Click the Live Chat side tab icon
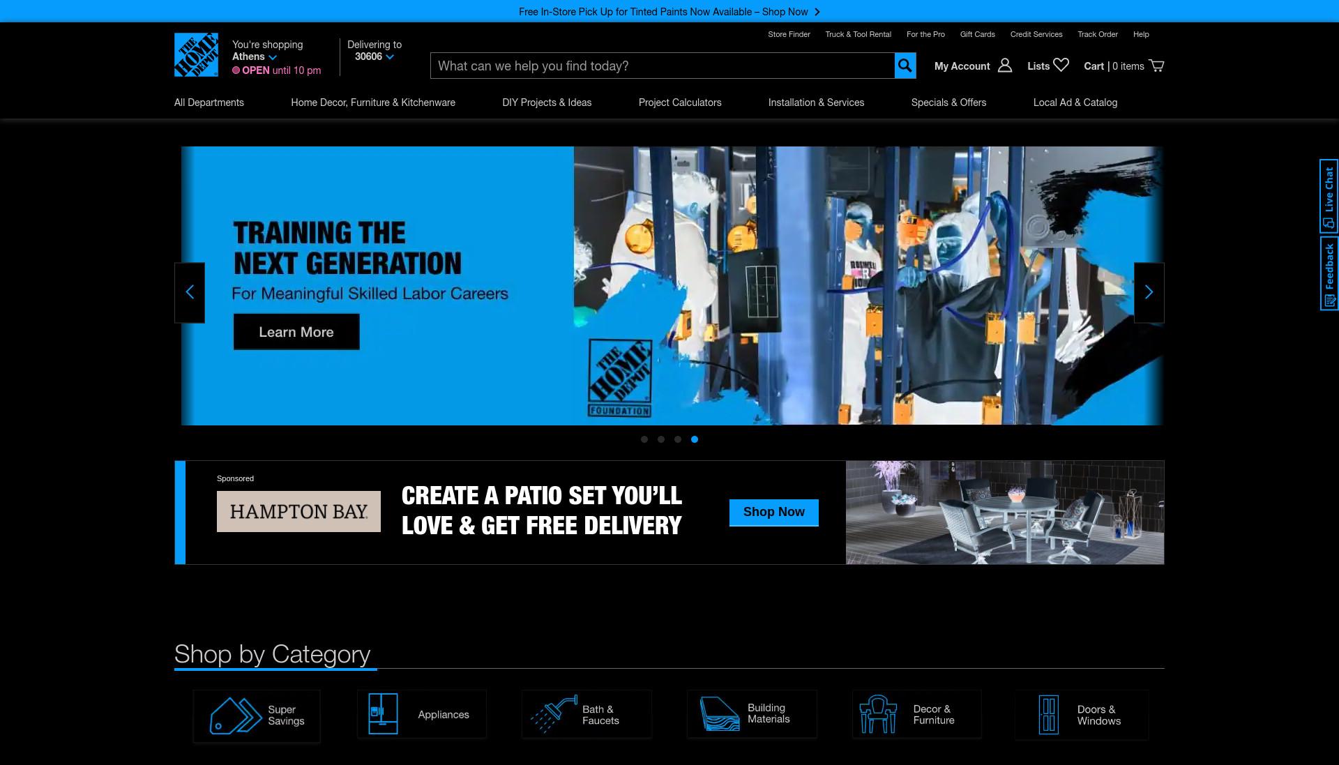 (1329, 223)
